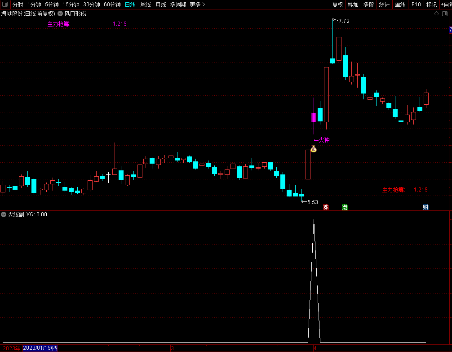The height and width of the screenshot is (352, 452).
Task: Toggle the split-panel layout icon
Action: click(445, 13)
